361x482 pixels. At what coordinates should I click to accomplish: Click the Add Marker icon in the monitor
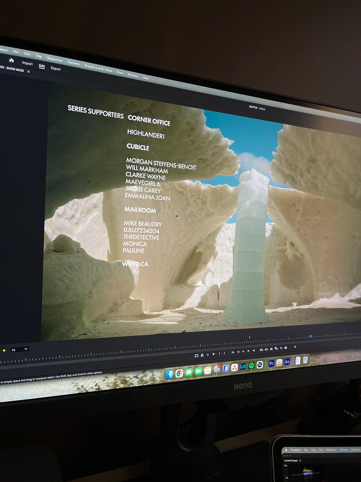pos(213,354)
